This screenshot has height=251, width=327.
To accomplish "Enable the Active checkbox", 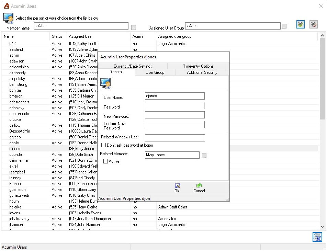I will (106, 161).
